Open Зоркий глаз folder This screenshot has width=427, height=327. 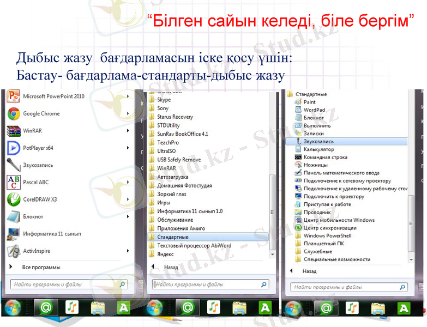click(168, 194)
